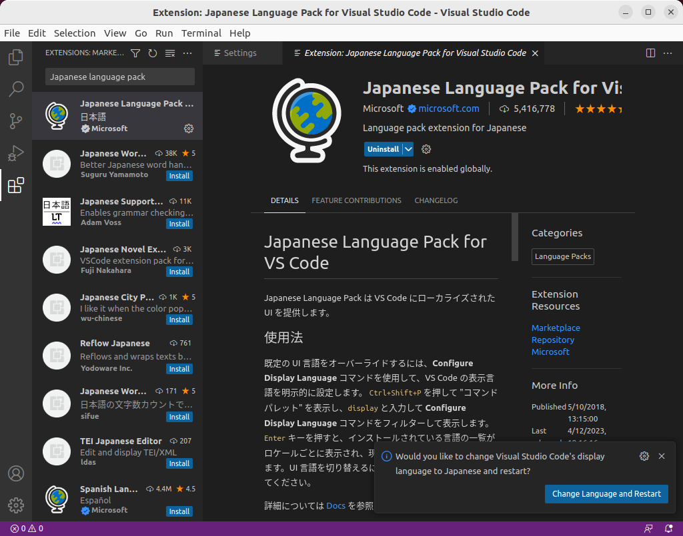This screenshot has height=536, width=683.
Task: Open the Repository resource link
Action: (553, 340)
